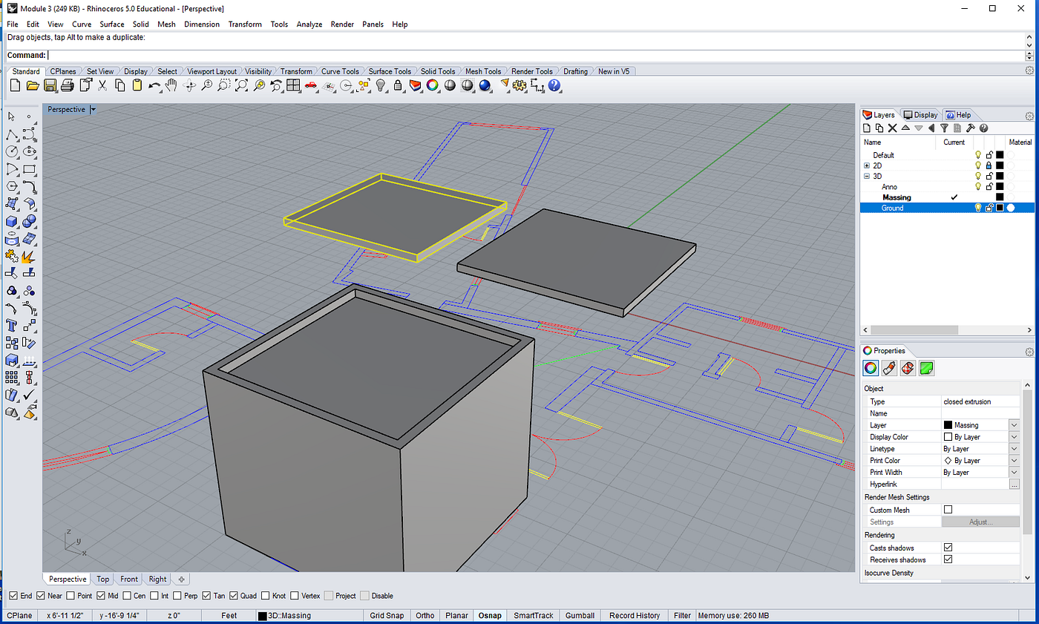This screenshot has height=624, width=1039.
Task: Click the layer filter funnel icon
Action: (944, 128)
